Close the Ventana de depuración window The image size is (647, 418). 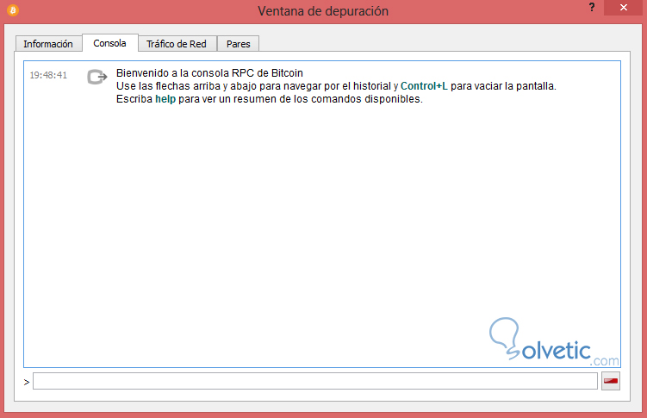pyautogui.click(x=624, y=8)
